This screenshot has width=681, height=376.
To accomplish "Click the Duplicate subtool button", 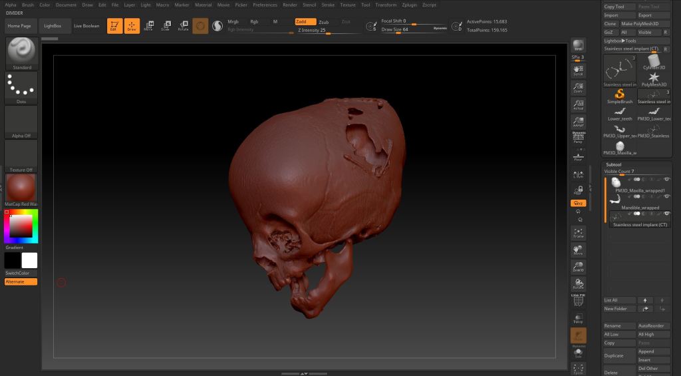I will pyautogui.click(x=618, y=355).
